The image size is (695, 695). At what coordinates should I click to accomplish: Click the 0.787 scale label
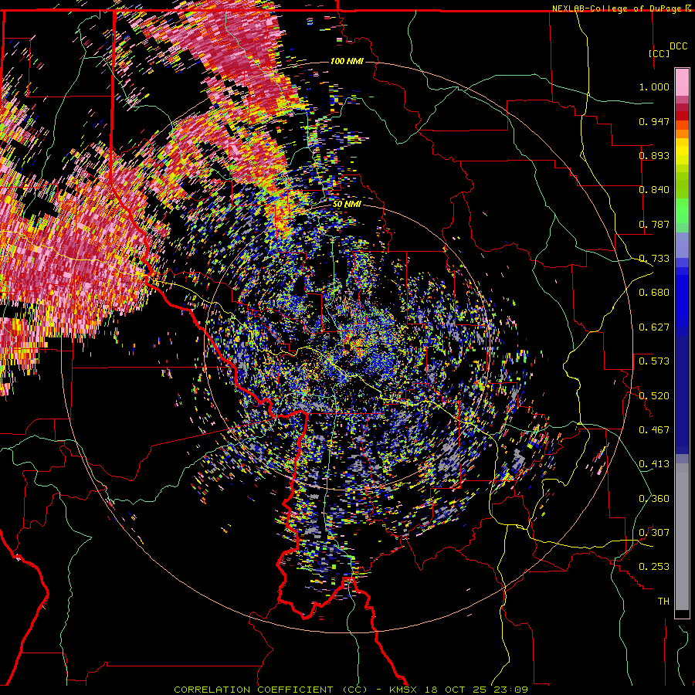pyautogui.click(x=654, y=224)
